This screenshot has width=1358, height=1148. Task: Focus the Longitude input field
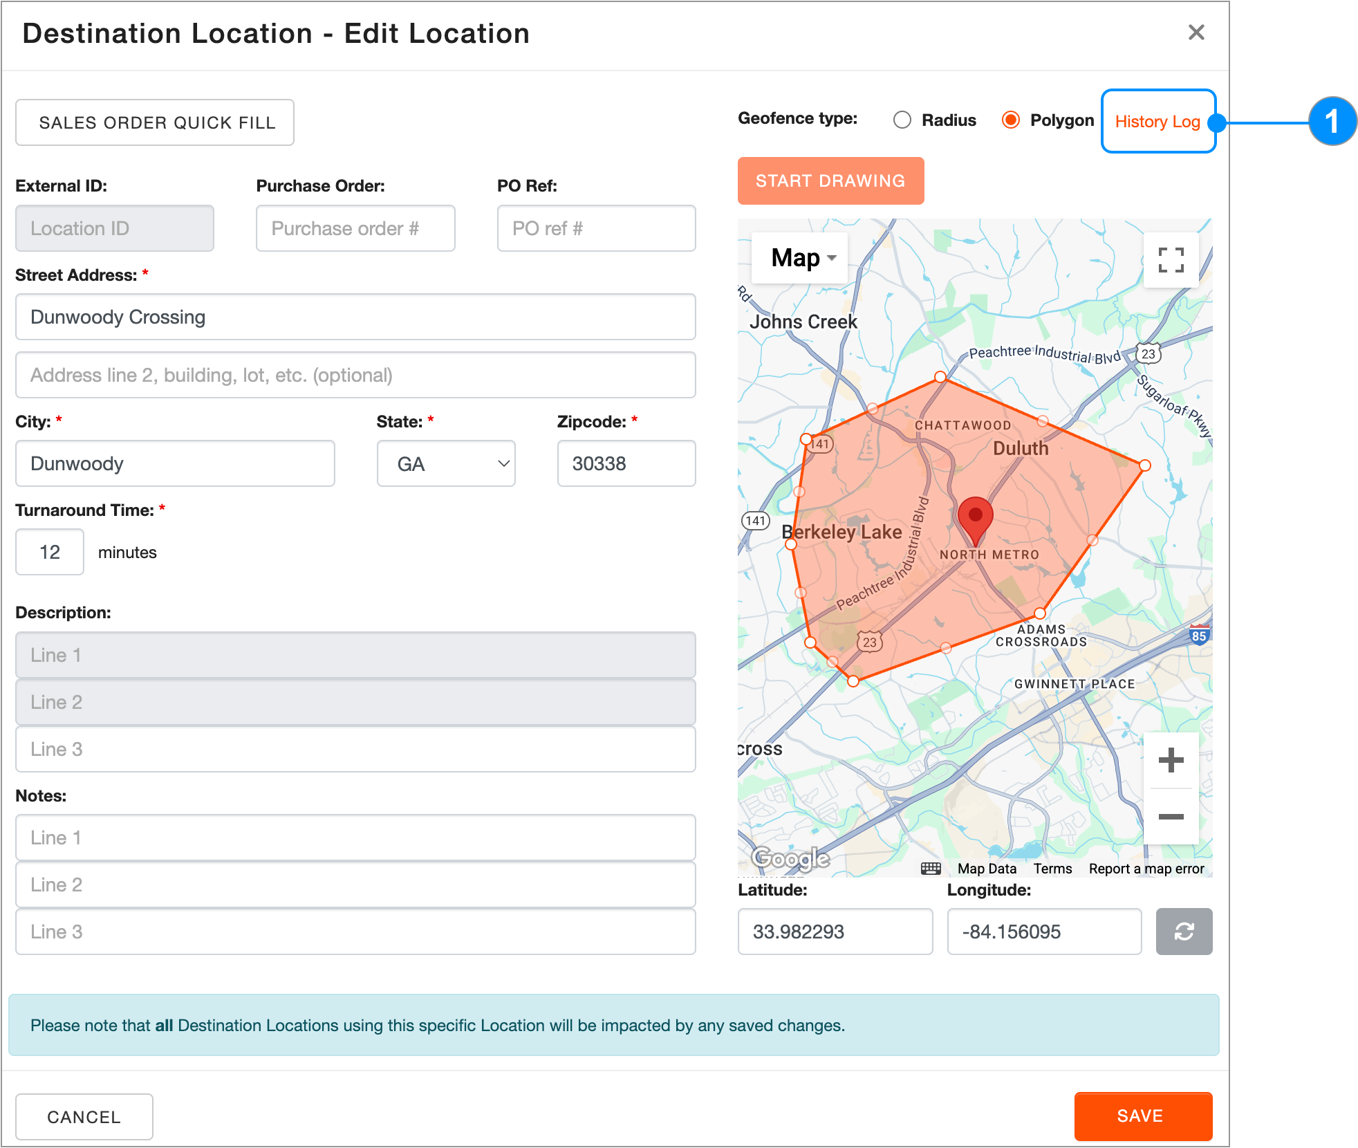coord(1044,932)
